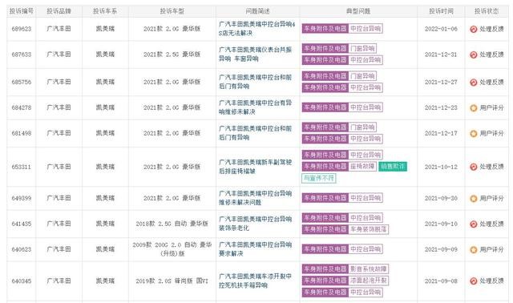
Task: Click 影音系统故障 tag in row 640345
Action: 369,269
